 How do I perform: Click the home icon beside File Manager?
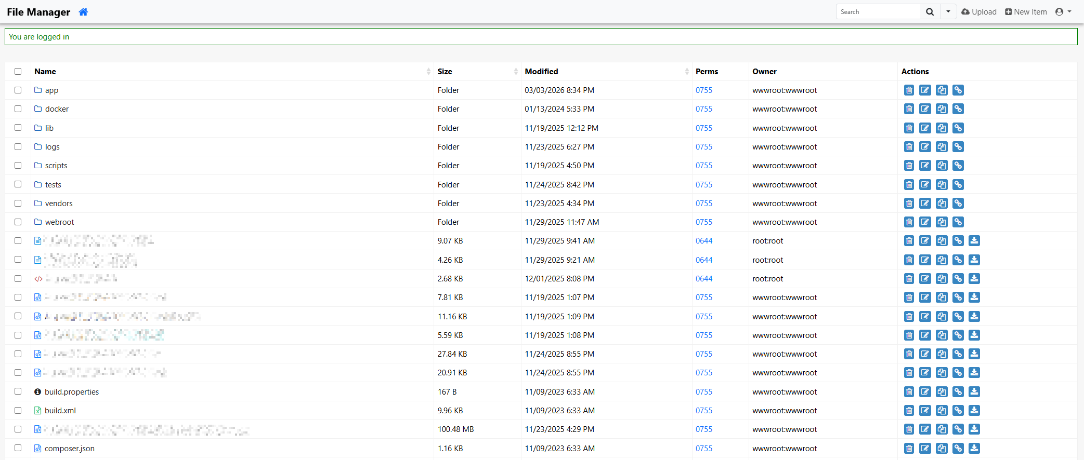(83, 12)
